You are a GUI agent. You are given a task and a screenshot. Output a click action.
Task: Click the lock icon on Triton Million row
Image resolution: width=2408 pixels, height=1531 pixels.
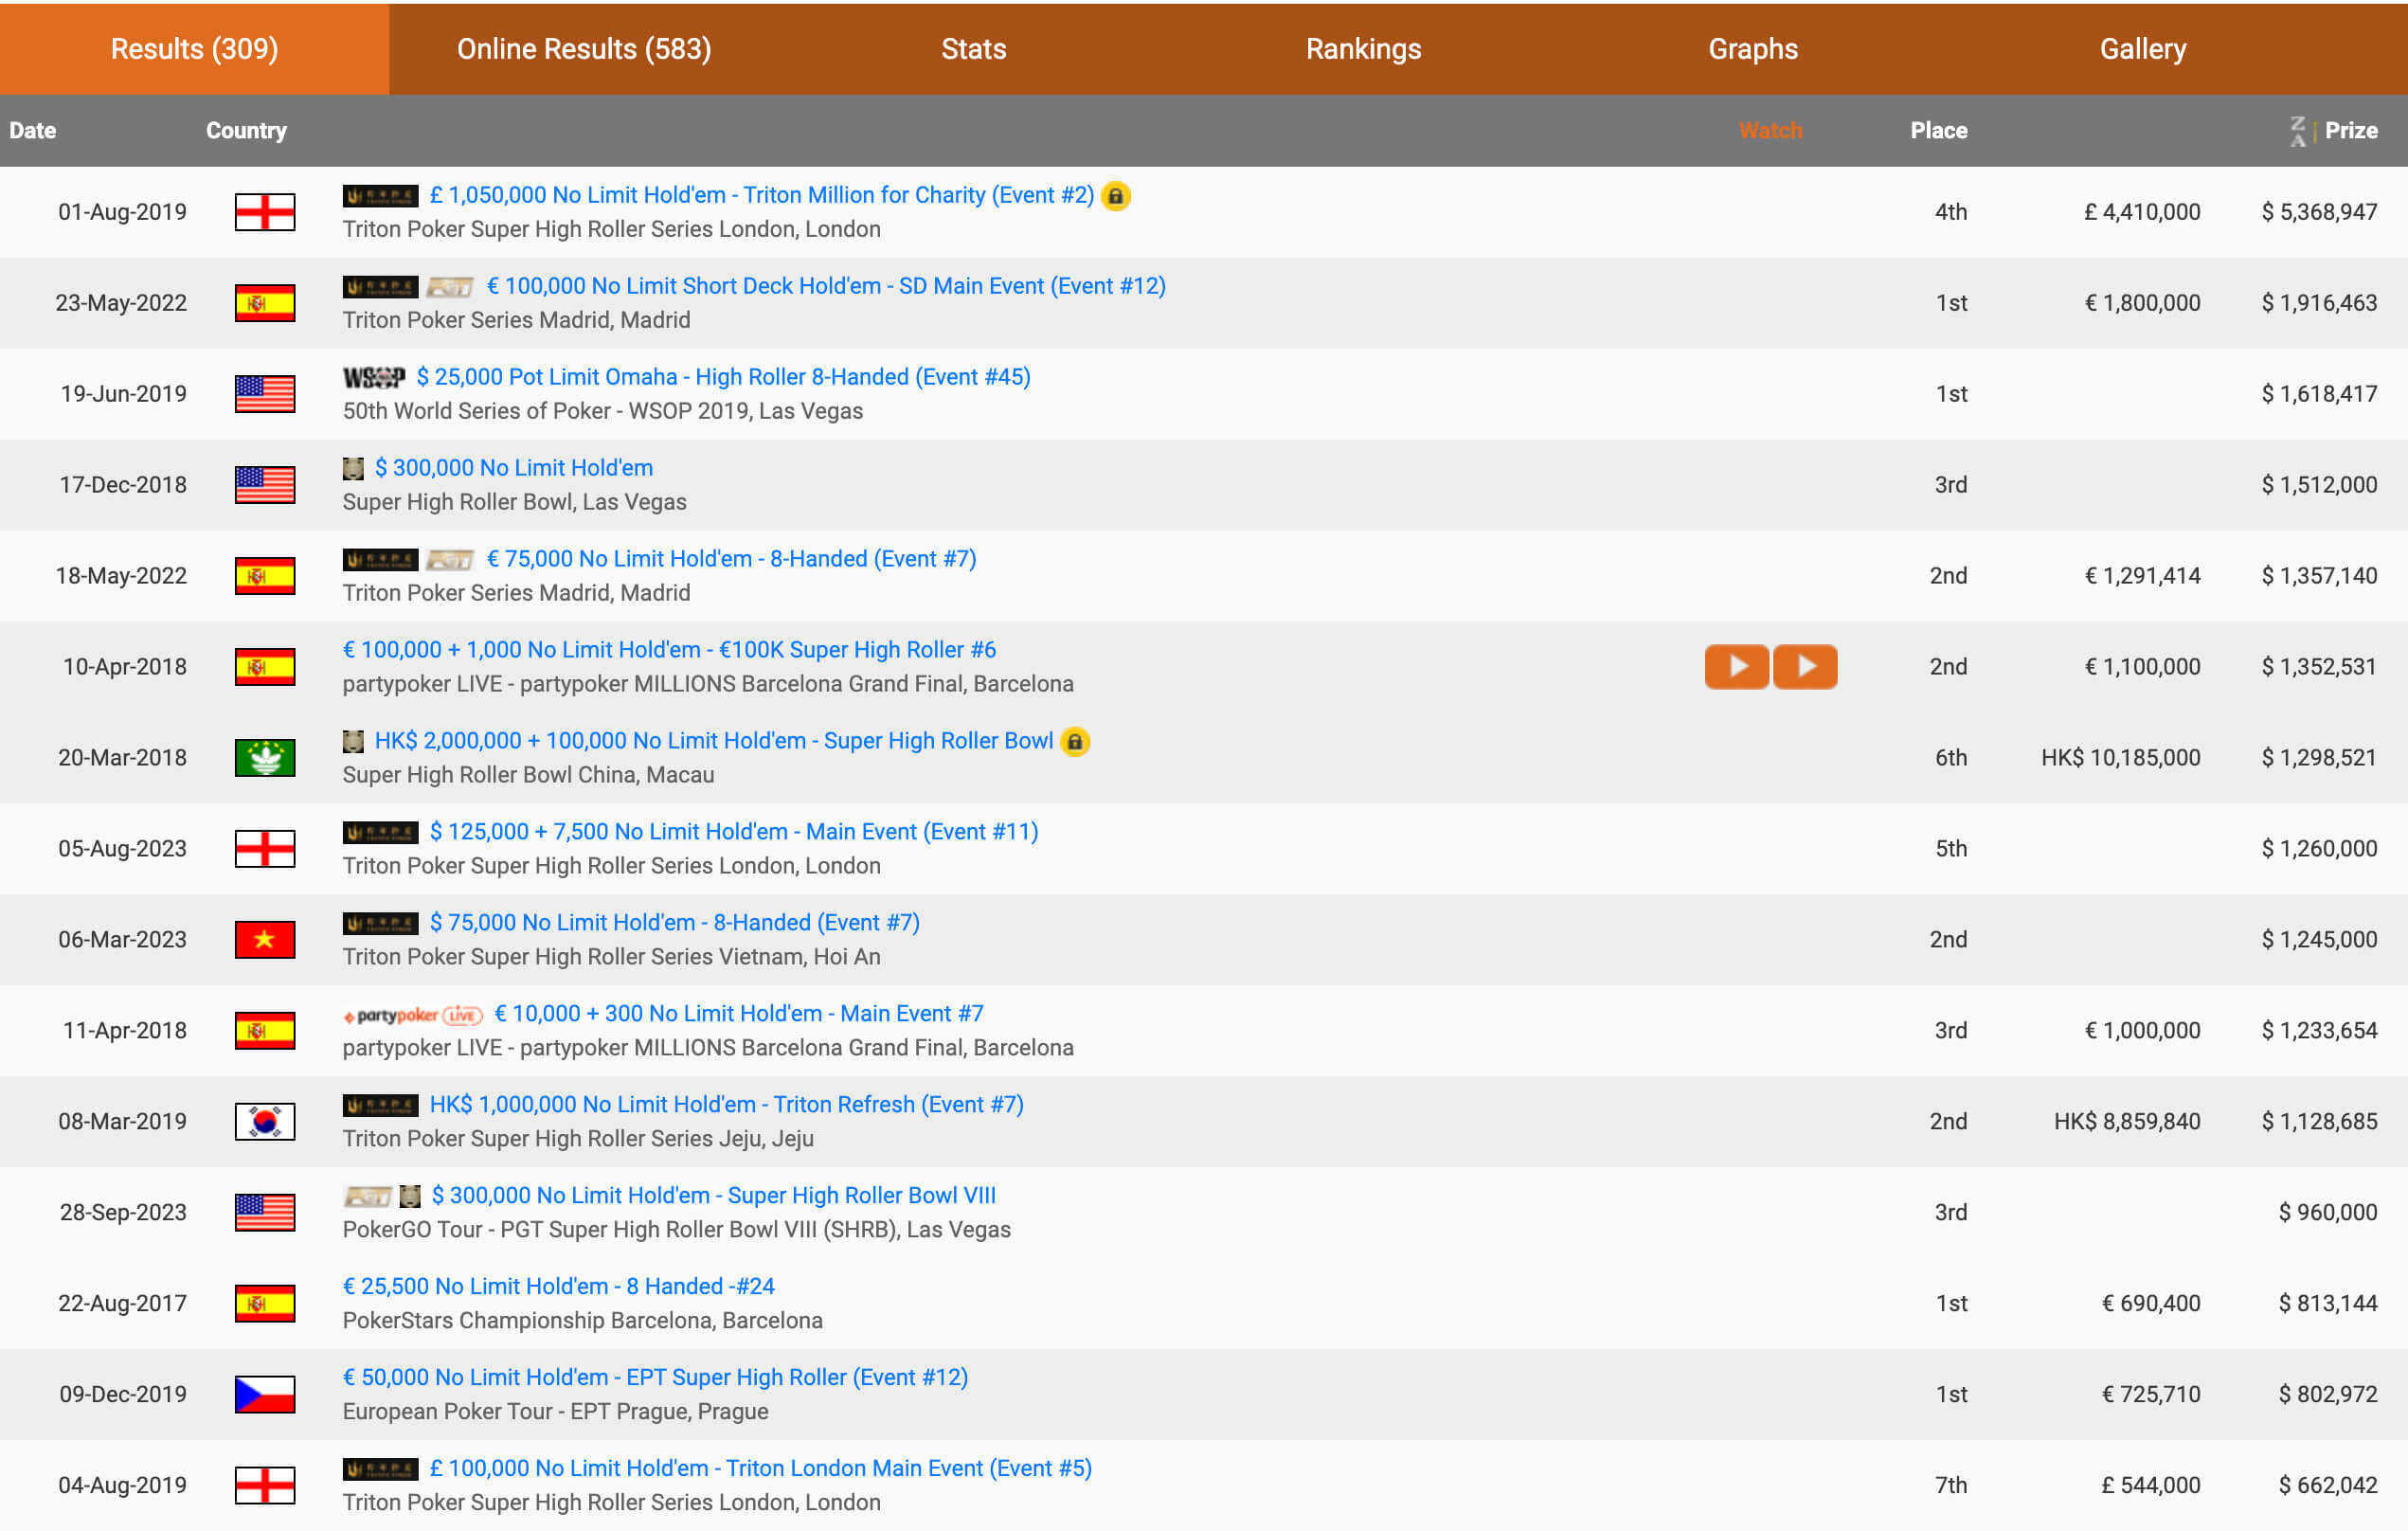click(x=1115, y=196)
